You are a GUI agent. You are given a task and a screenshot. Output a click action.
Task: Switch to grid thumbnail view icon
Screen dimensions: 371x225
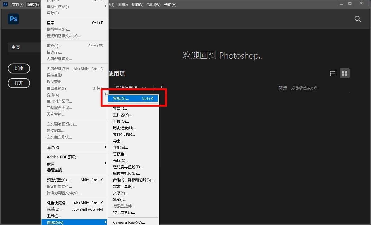pos(344,73)
